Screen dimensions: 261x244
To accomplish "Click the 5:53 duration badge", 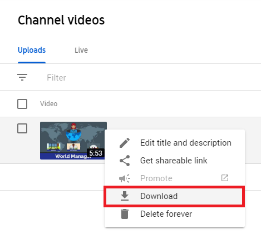I will tap(96, 153).
